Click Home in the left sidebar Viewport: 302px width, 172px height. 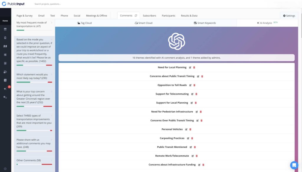click(x=5, y=21)
